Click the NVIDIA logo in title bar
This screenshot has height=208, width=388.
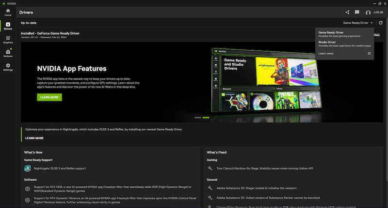[3, 3]
